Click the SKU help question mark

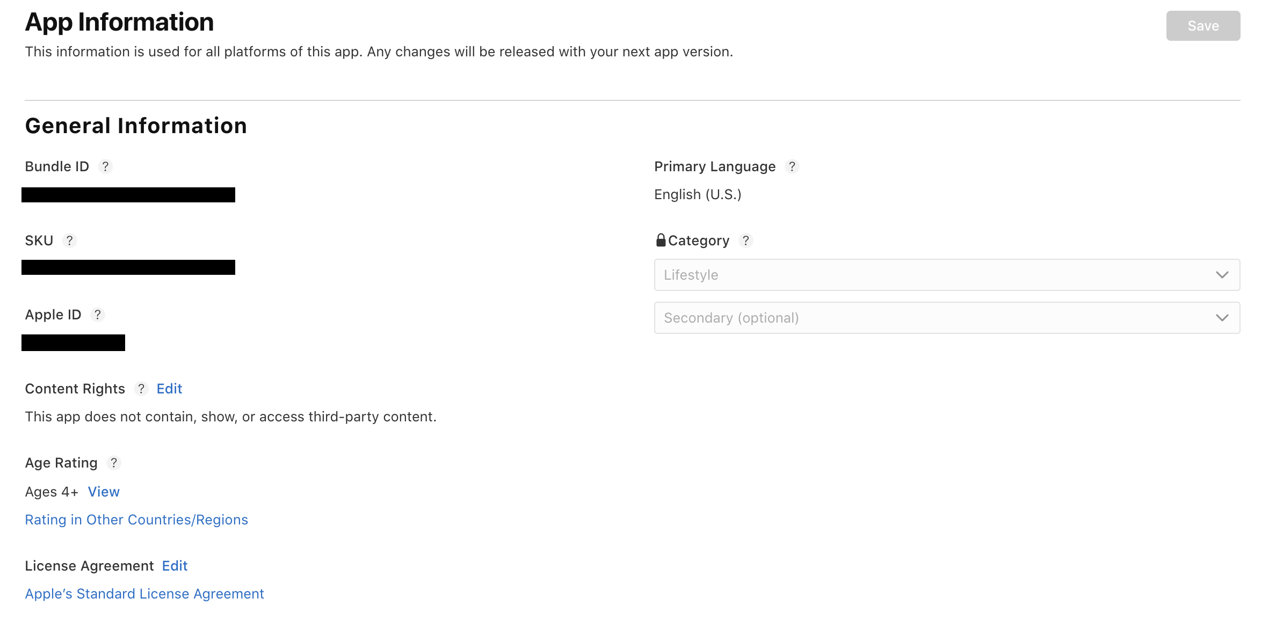(x=69, y=241)
